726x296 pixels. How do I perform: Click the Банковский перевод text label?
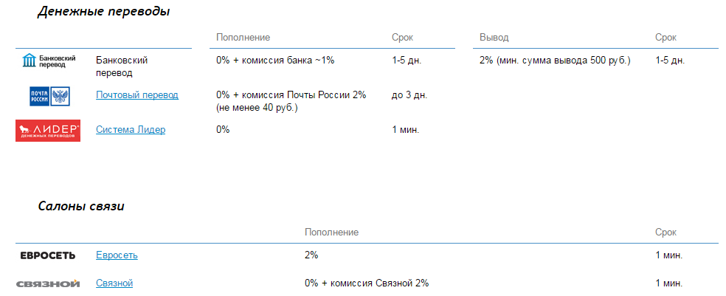pyautogui.click(x=122, y=66)
